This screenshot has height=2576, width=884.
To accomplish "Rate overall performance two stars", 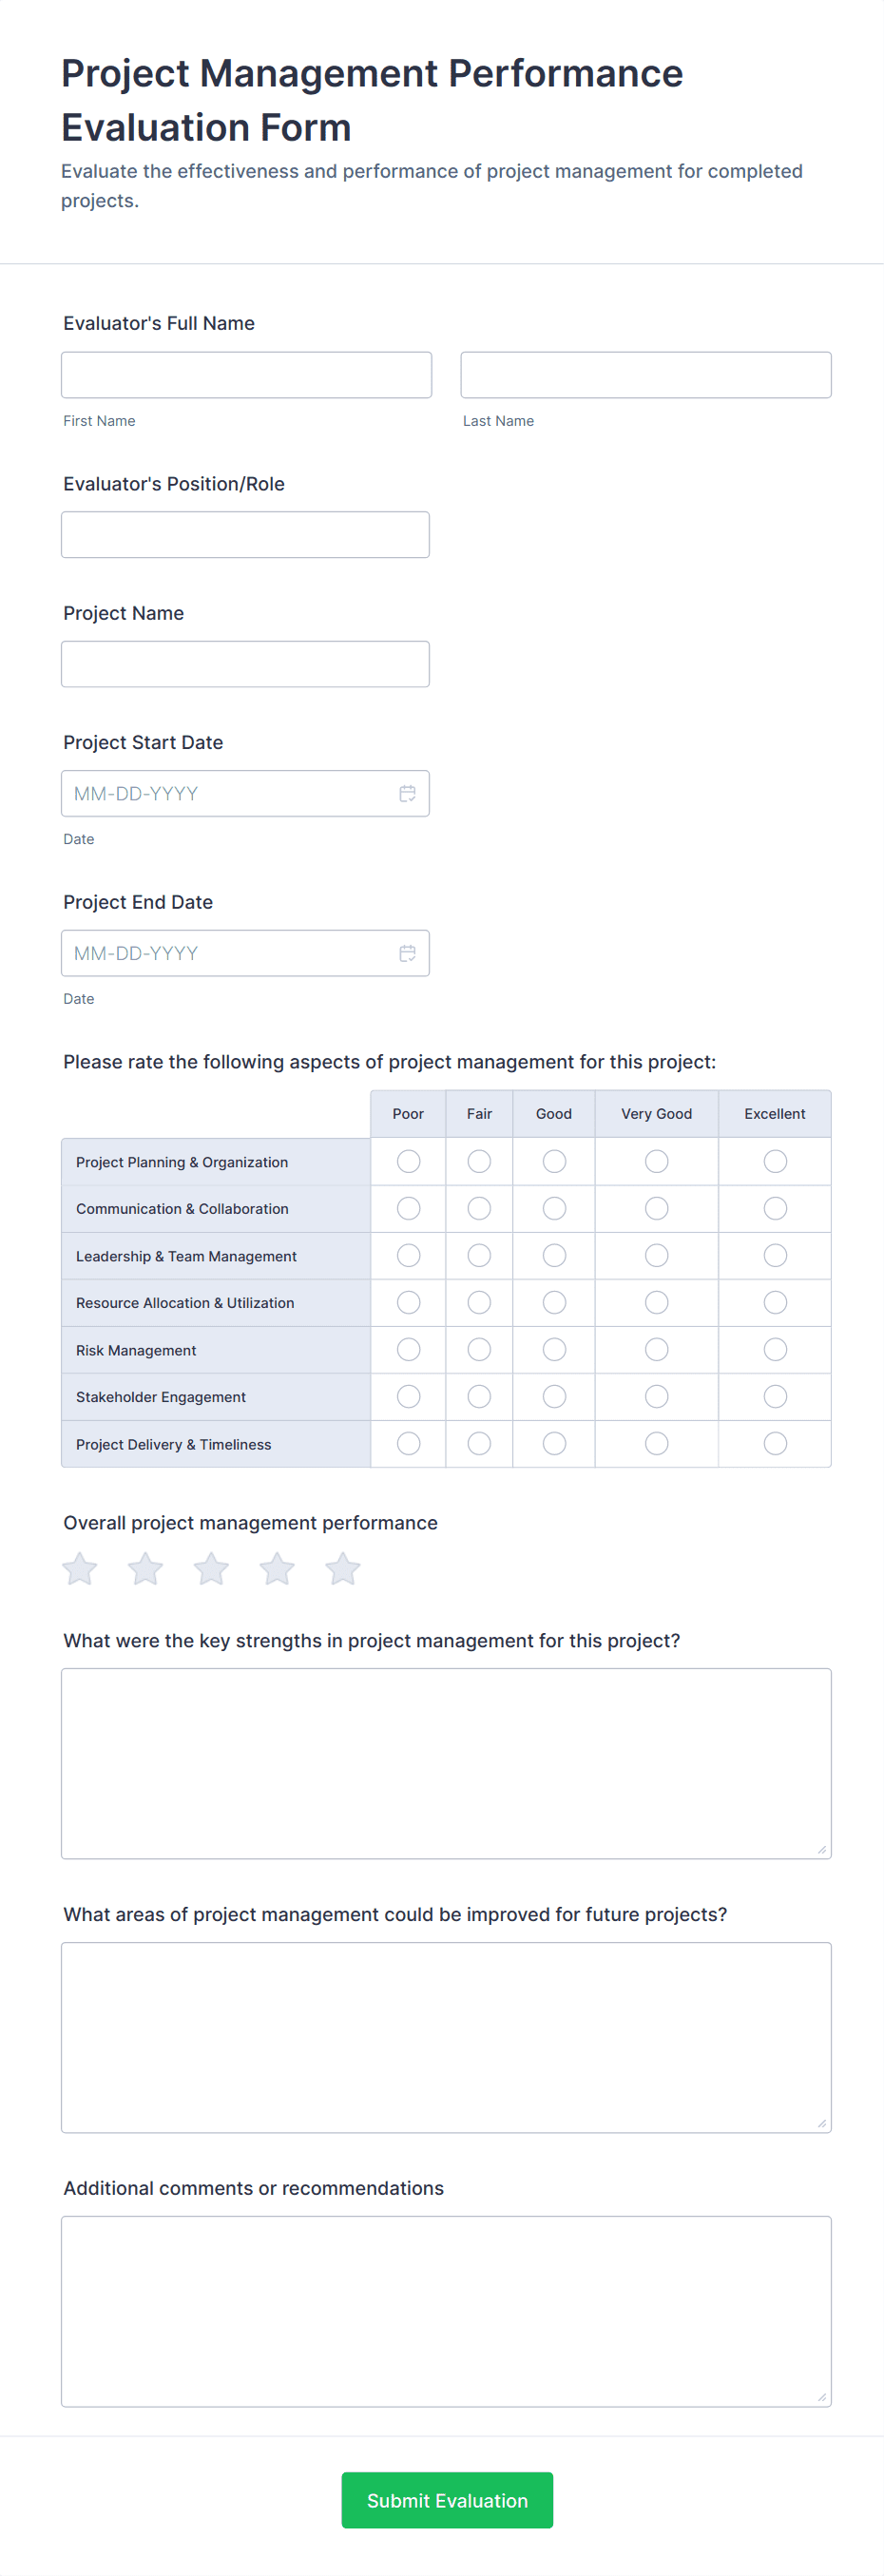I will click(146, 1568).
